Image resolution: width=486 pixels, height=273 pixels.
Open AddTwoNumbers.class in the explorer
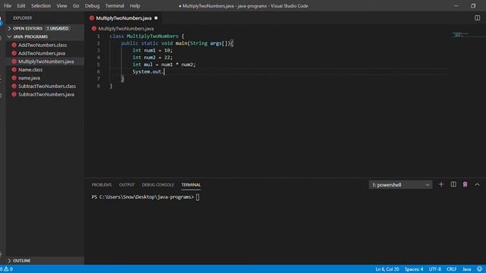[x=43, y=45]
